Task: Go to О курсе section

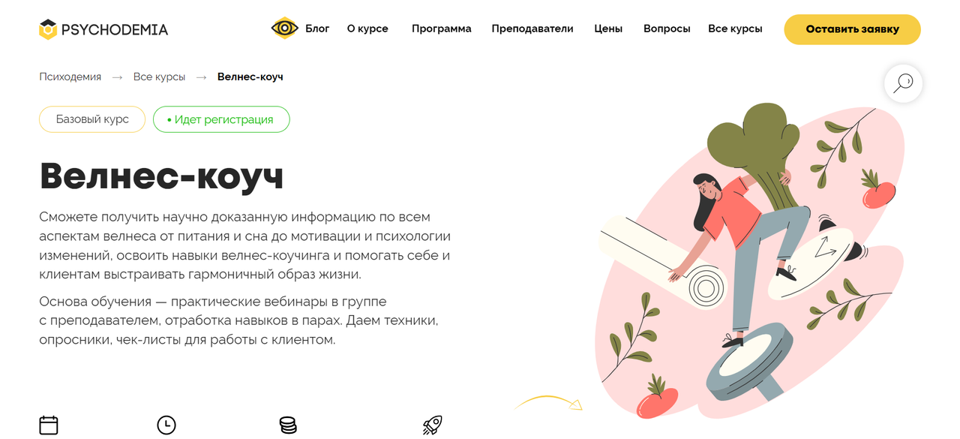Action: click(x=367, y=29)
